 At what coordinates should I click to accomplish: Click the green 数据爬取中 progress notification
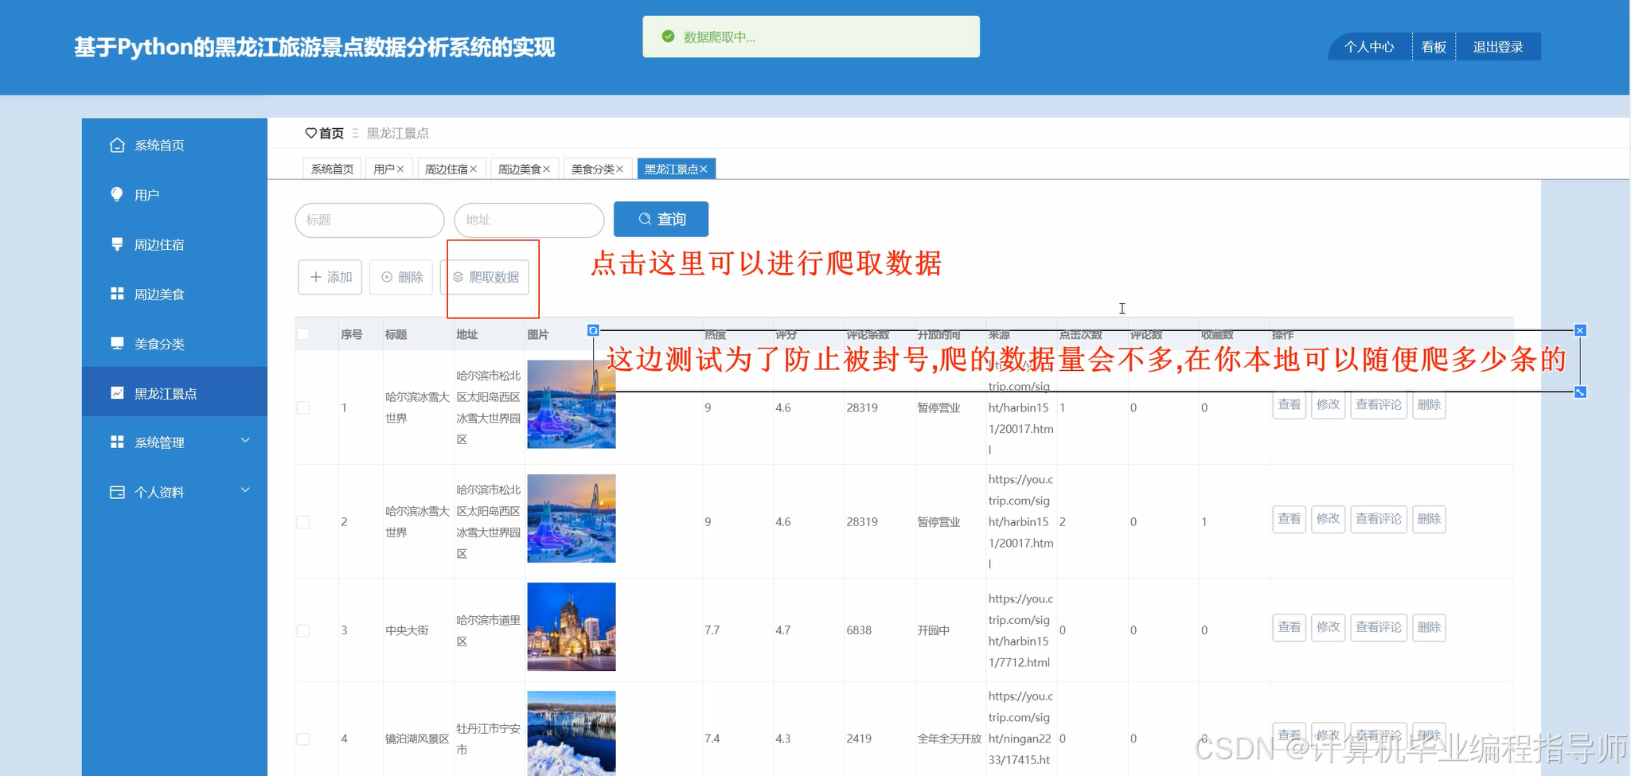pos(810,37)
